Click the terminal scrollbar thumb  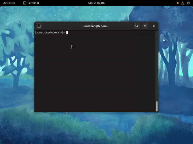157,106
